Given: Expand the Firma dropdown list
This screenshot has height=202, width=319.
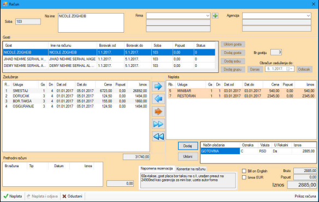Looking at the screenshot, I should [208, 16].
